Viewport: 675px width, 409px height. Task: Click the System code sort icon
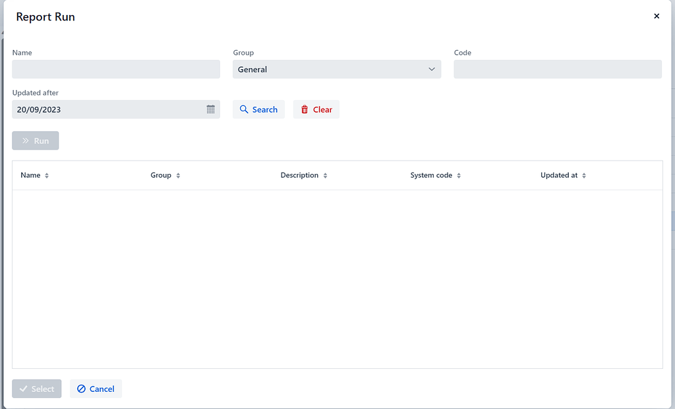[x=459, y=176]
